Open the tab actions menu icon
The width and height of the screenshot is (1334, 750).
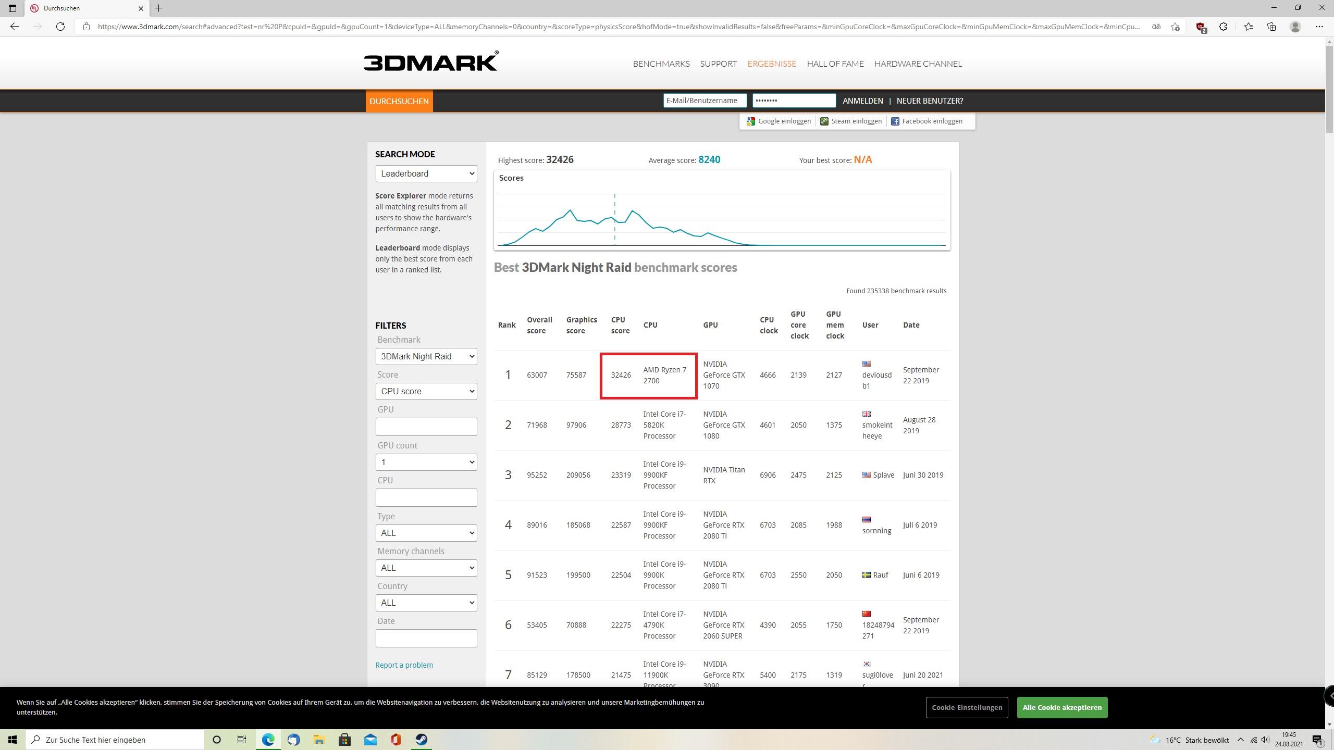click(x=13, y=8)
